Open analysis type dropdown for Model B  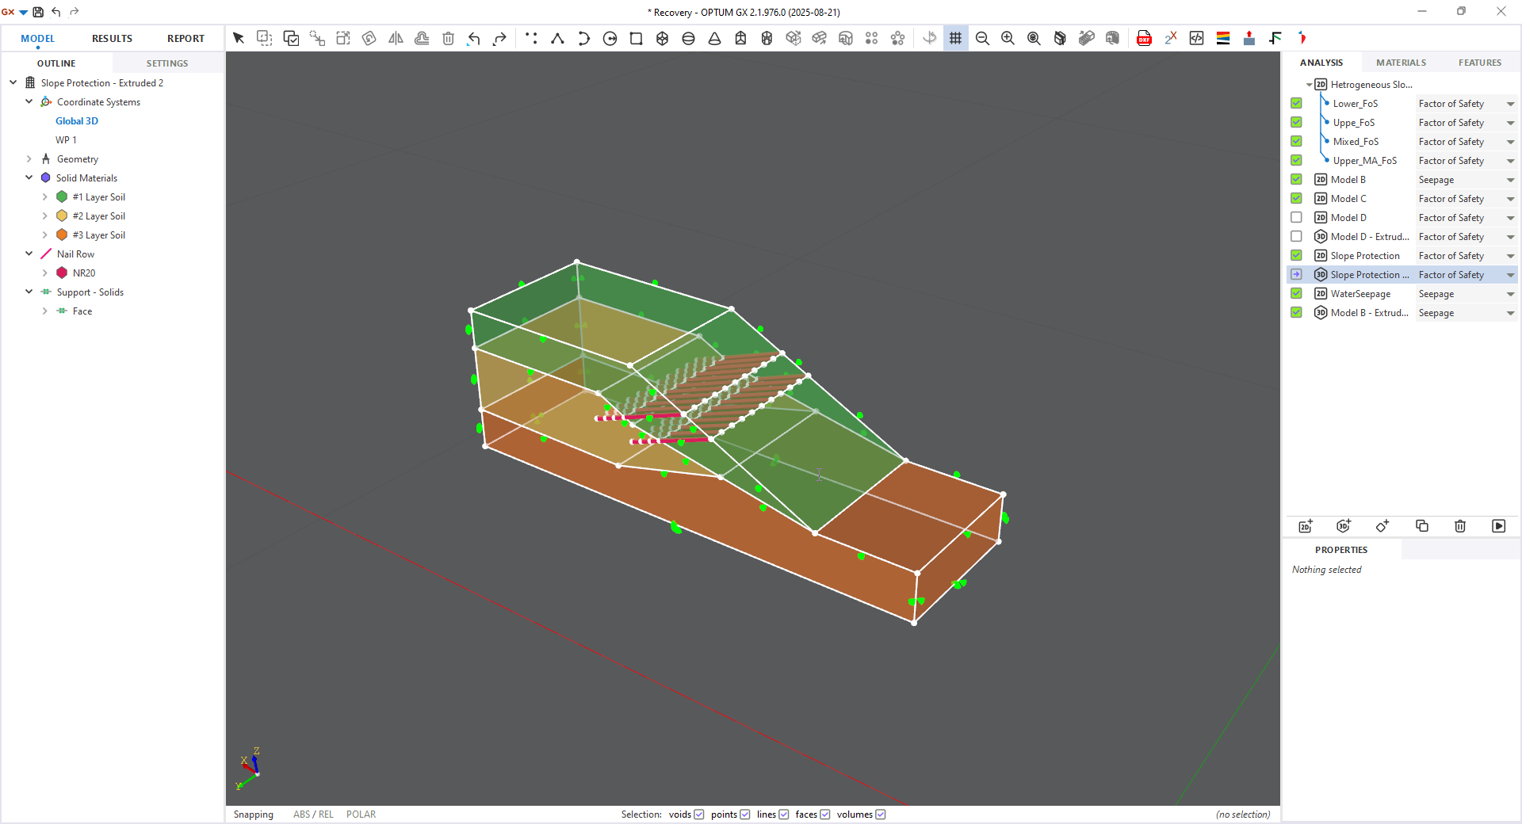point(1510,180)
